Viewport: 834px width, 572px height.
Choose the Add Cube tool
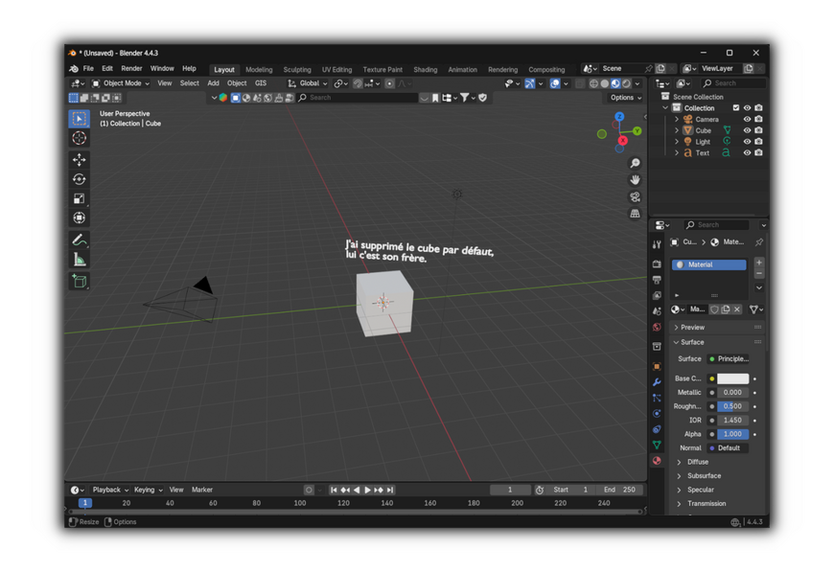80,282
